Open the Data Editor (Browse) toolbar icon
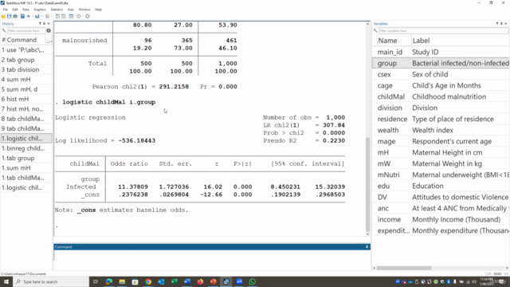Screen dimensions: 510x287 pos(64,16)
